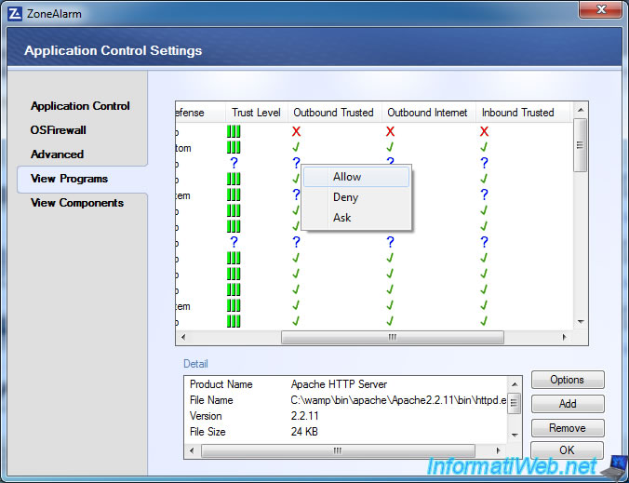Image resolution: width=629 pixels, height=483 pixels.
Task: Click the Inbound Trusted checkmark in the 'tem' row
Action: pyautogui.click(x=484, y=305)
